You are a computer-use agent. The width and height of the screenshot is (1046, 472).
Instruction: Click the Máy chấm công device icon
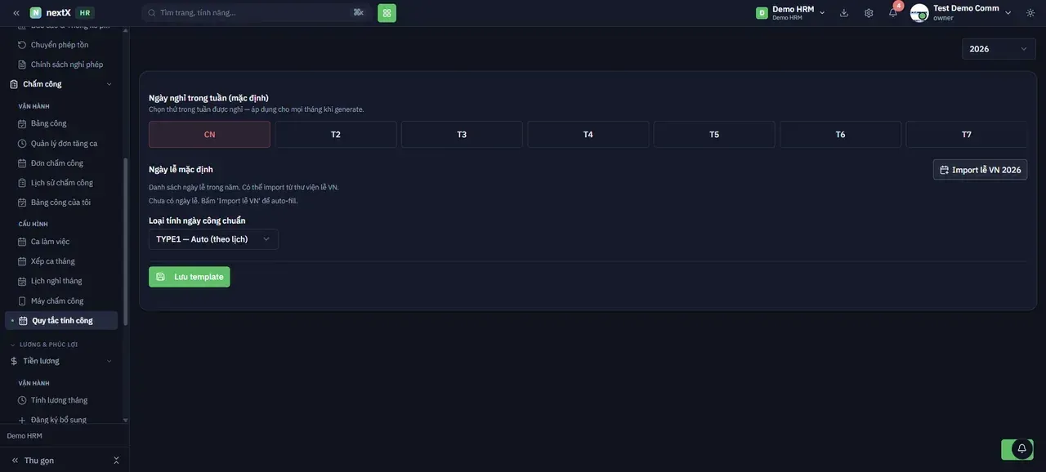(23, 301)
